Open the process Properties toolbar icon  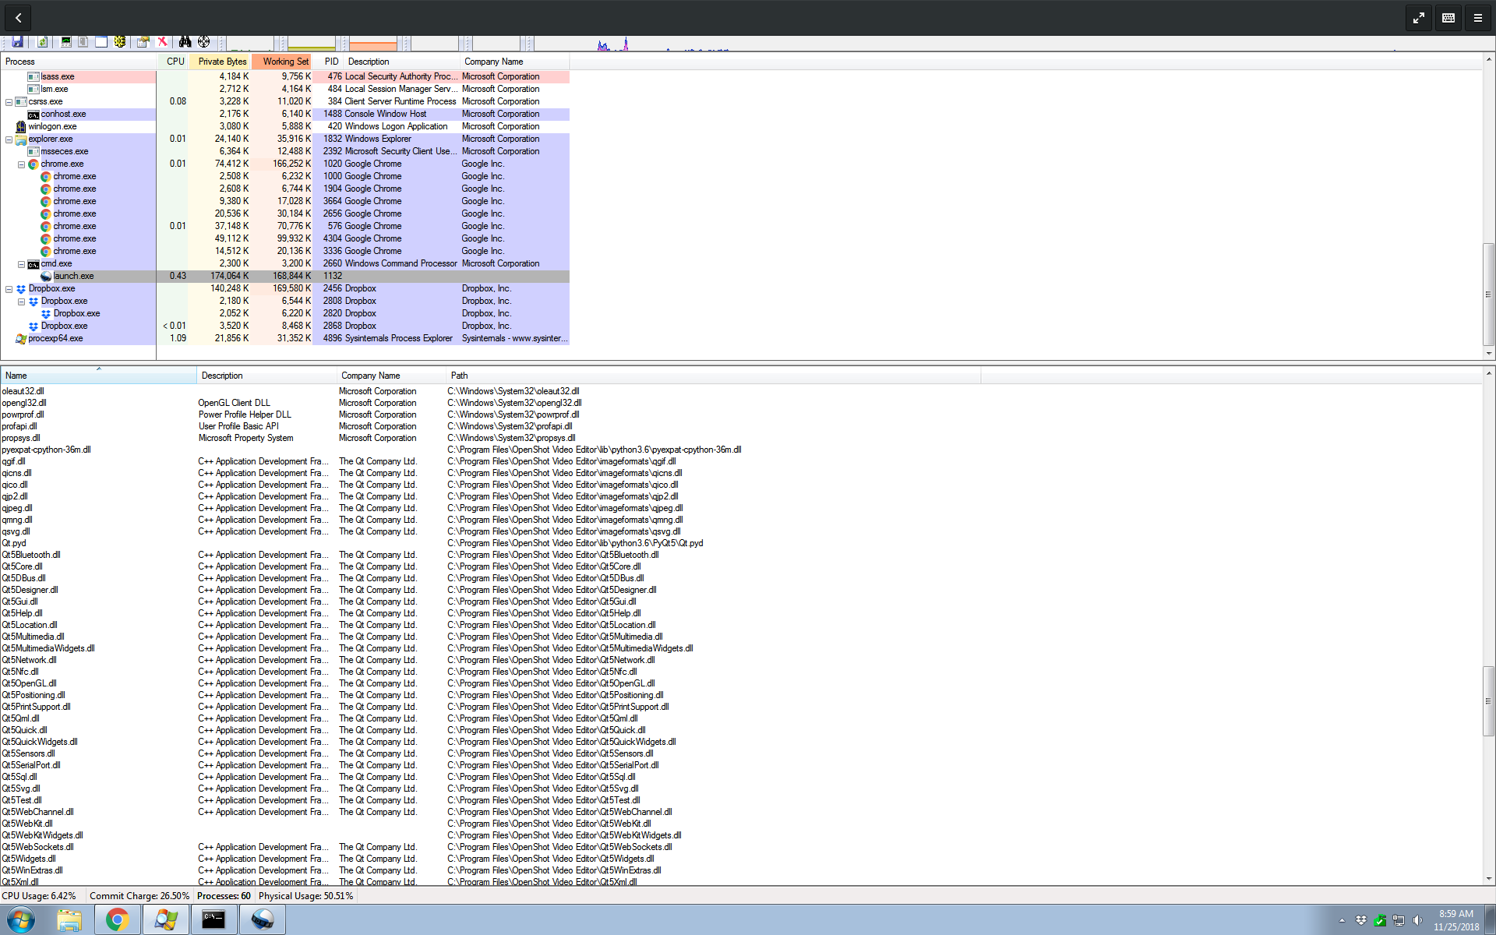pos(143,41)
